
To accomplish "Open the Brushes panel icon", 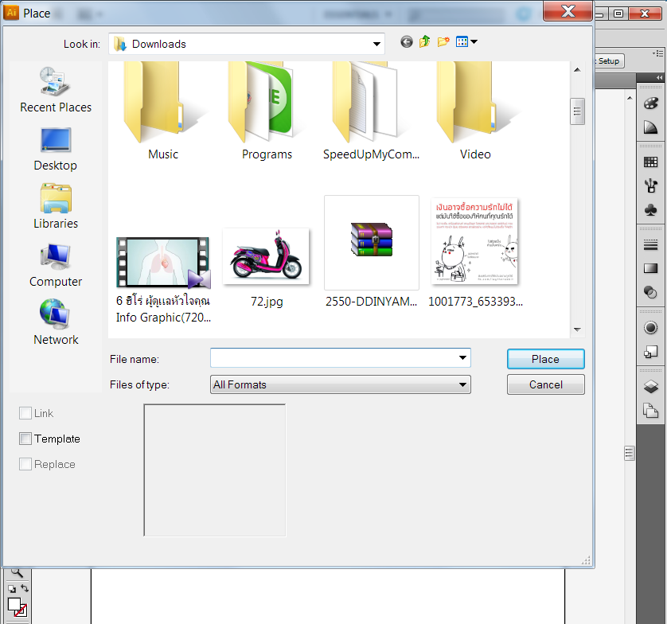I will (x=650, y=186).
